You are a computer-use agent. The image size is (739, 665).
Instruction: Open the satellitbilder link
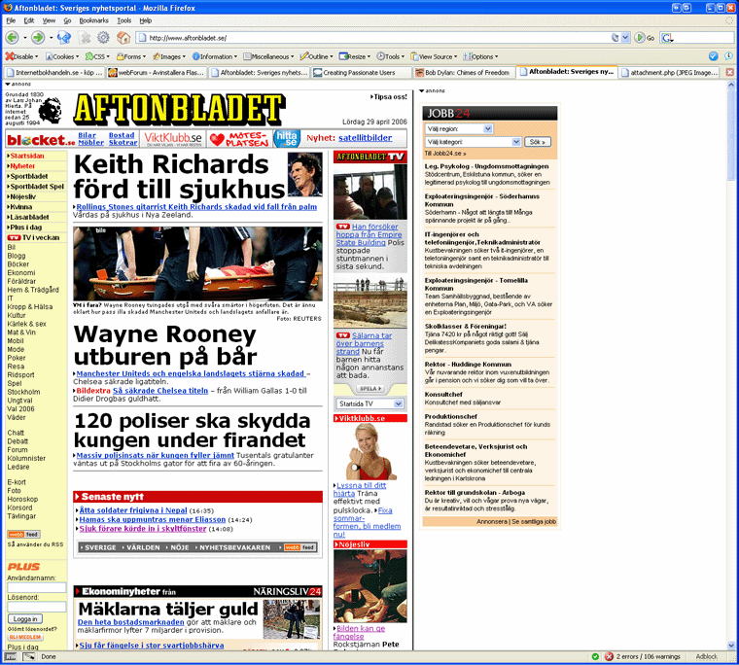tap(366, 138)
